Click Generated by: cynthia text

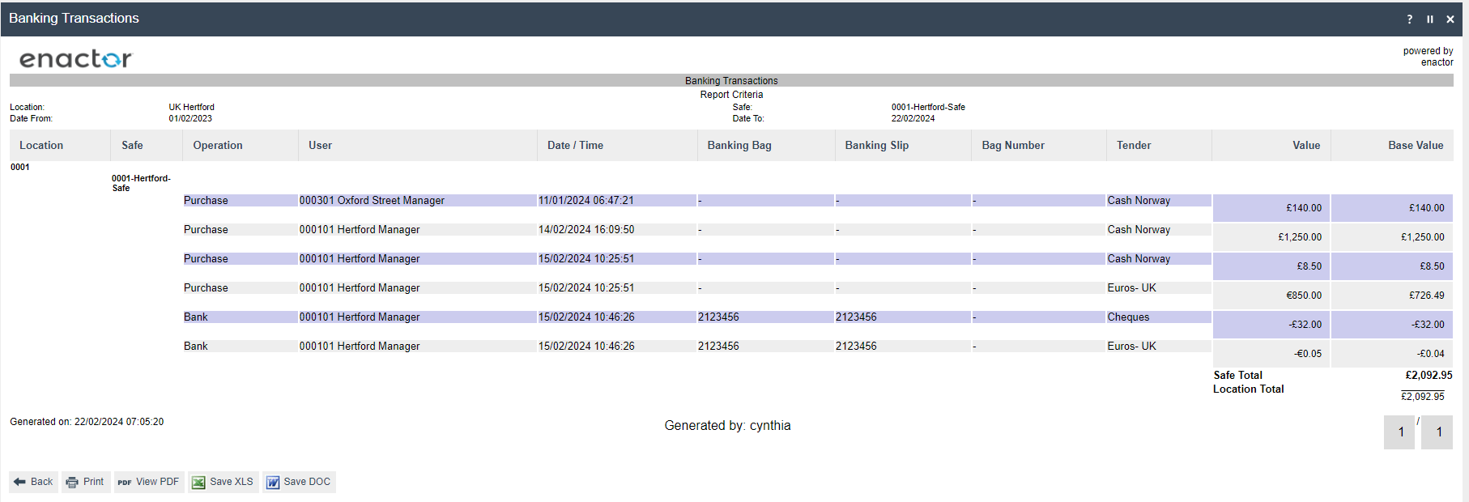point(727,426)
